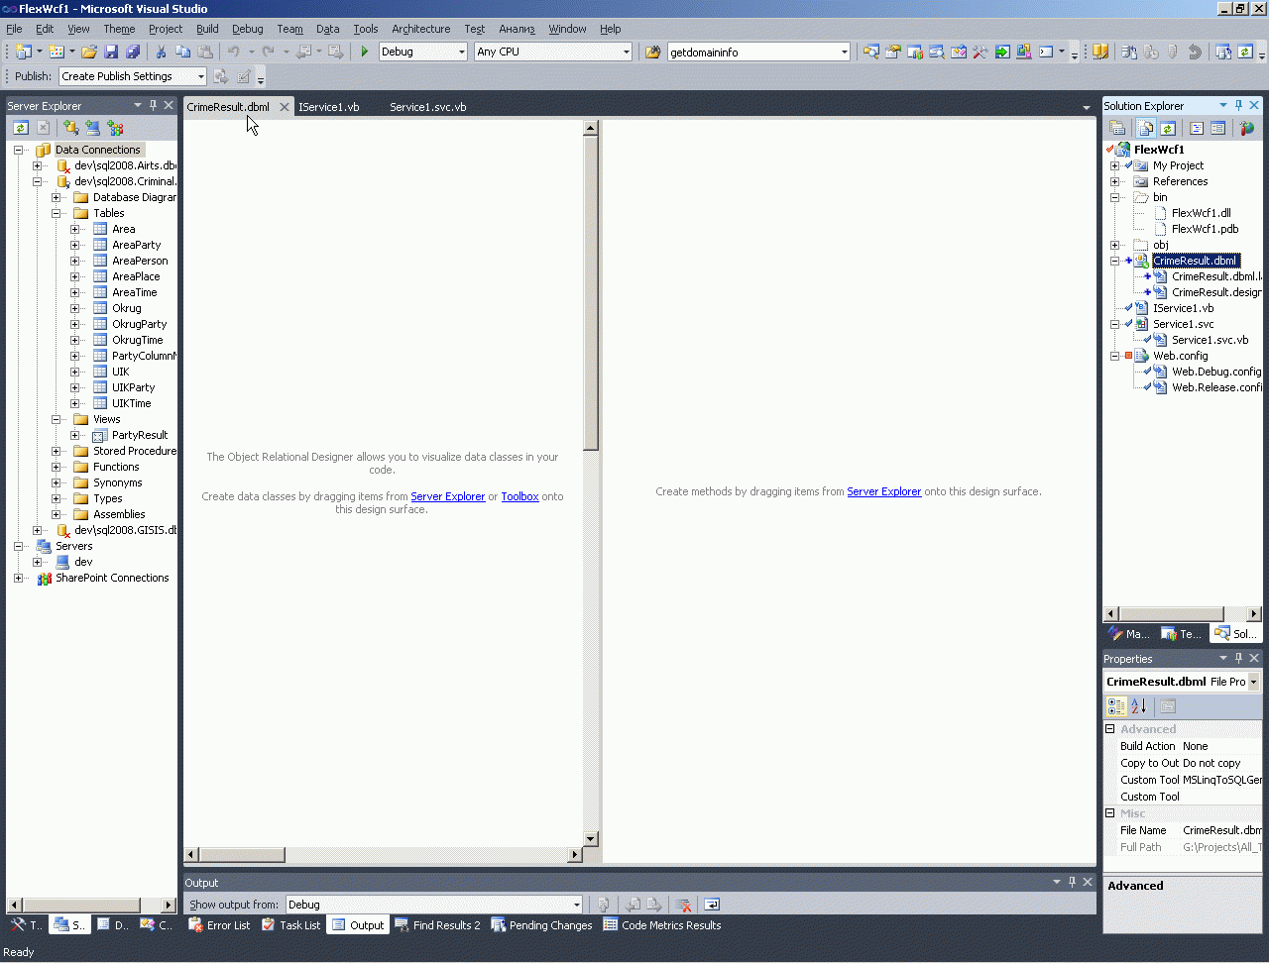Image resolution: width=1269 pixels, height=963 pixels.
Task: Open the Code Metrics Results tab
Action: (x=661, y=925)
